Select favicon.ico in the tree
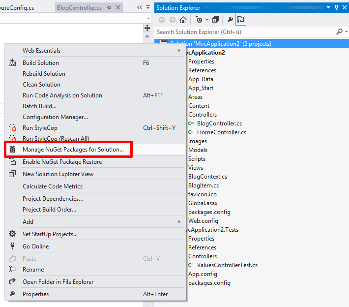Viewport: 349px width, 307px height. click(203, 194)
